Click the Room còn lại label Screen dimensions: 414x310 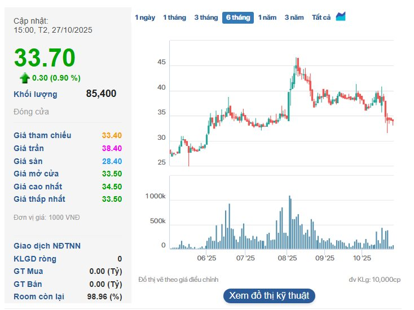point(40,296)
